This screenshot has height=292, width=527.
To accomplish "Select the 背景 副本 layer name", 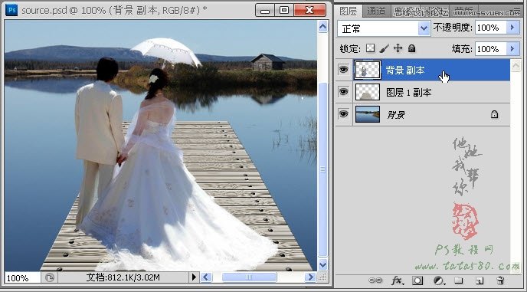I will click(405, 71).
